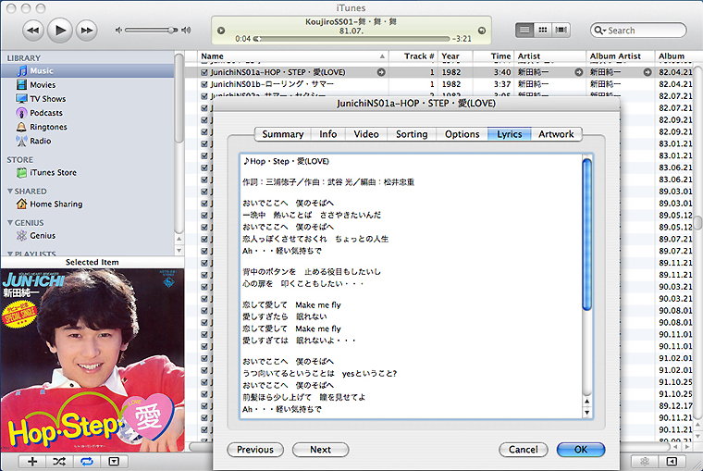Click the Hop Step album artwork

[x=92, y=360]
